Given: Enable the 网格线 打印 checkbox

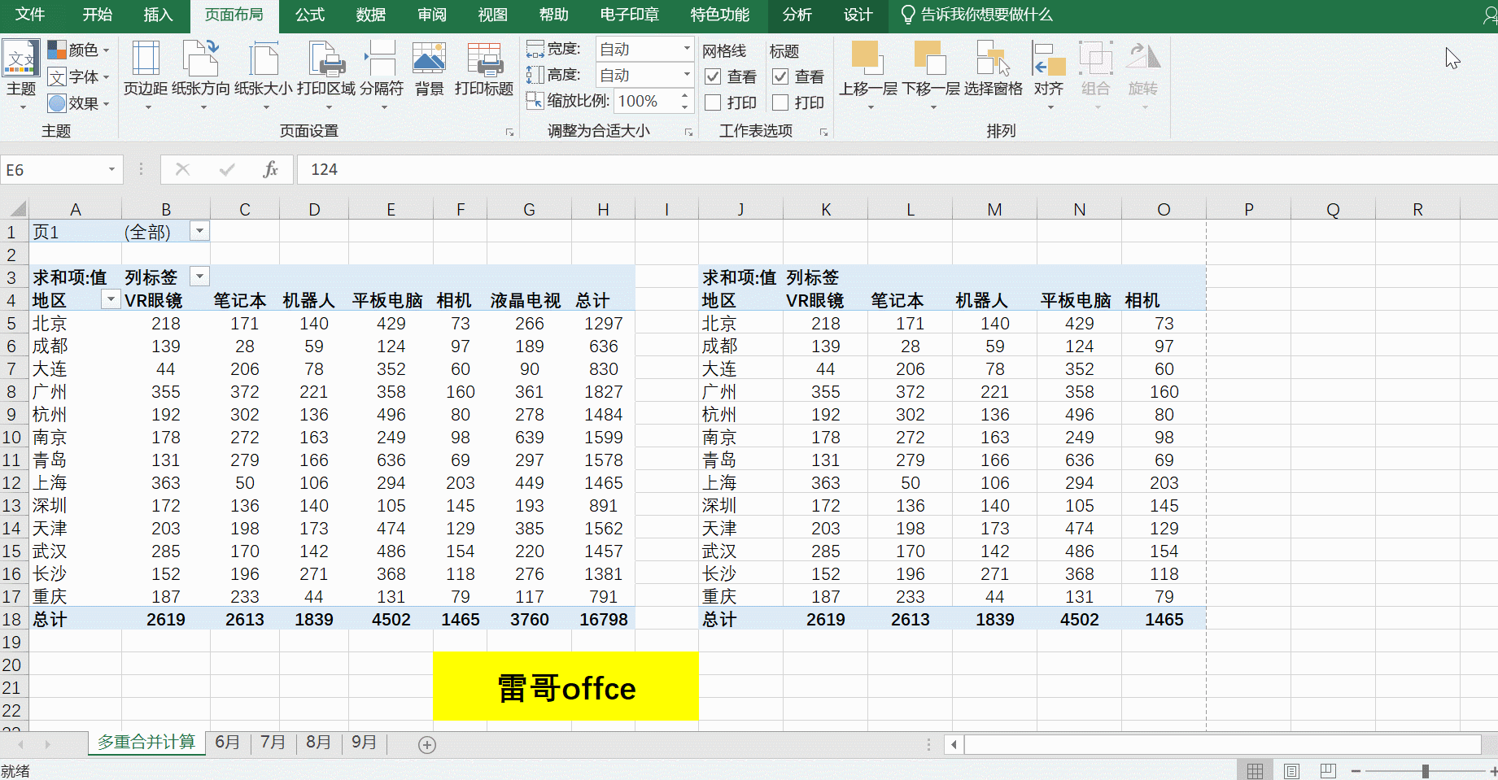Looking at the screenshot, I should coord(713,102).
